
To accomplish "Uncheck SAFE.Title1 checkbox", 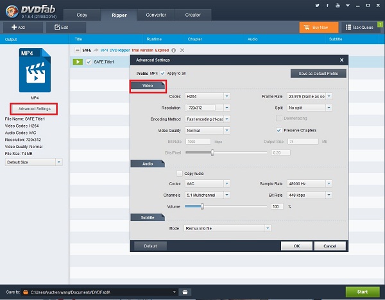I will tap(89, 62).
